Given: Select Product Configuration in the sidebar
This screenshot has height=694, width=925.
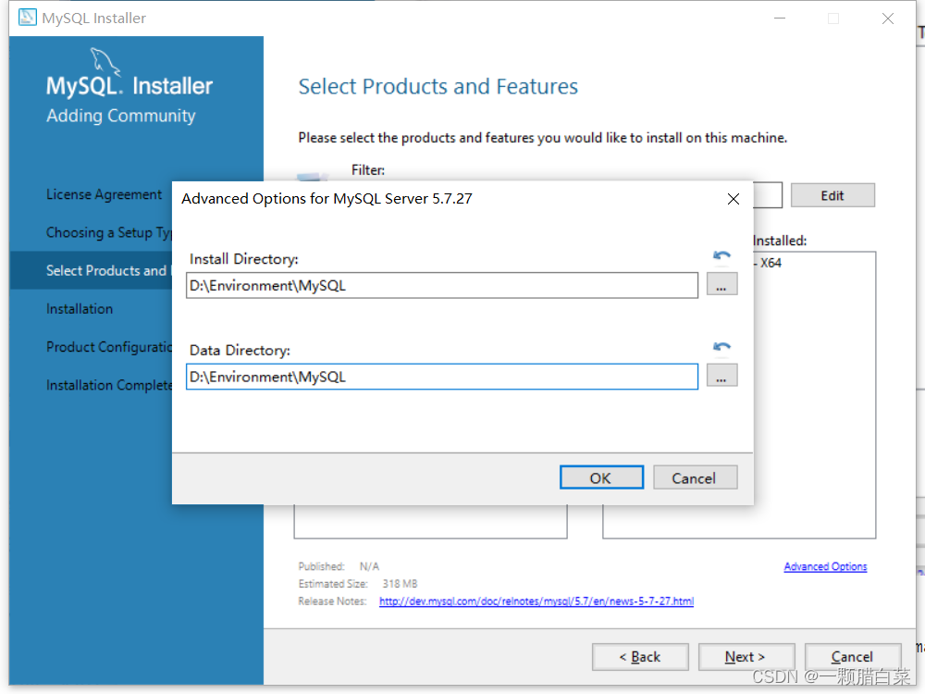Looking at the screenshot, I should click(x=104, y=346).
